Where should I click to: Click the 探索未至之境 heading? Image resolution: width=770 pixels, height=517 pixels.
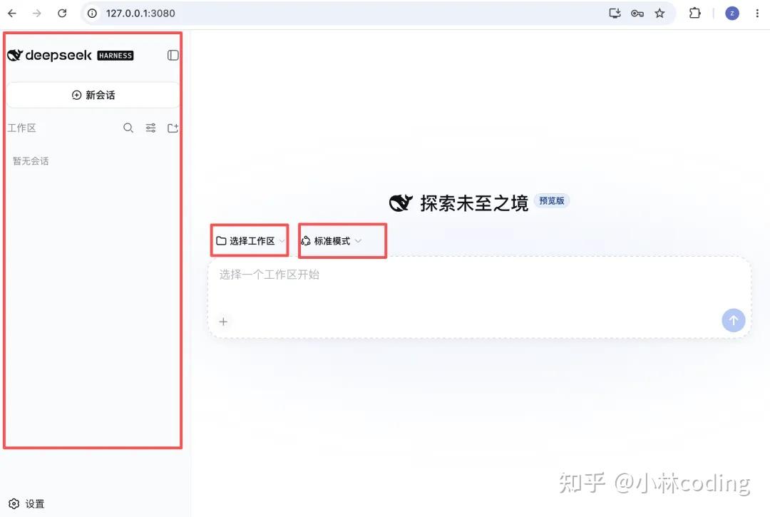[x=474, y=203]
